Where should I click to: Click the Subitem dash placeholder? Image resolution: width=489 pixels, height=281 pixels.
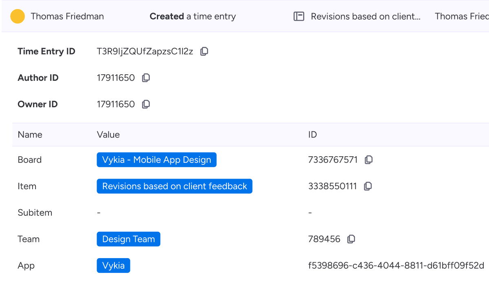tap(98, 212)
